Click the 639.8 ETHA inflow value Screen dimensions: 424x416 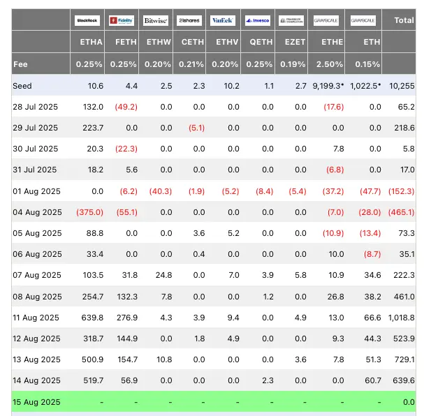92,318
